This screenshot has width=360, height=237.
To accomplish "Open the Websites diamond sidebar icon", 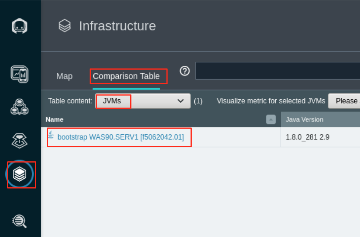I will [19, 140].
